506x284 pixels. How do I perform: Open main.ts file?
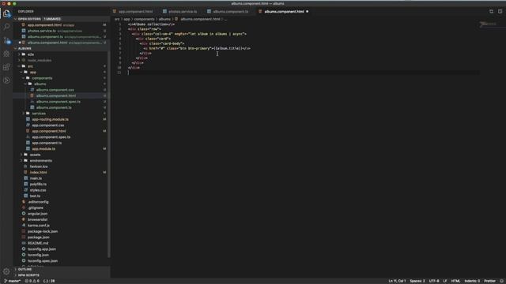point(36,178)
